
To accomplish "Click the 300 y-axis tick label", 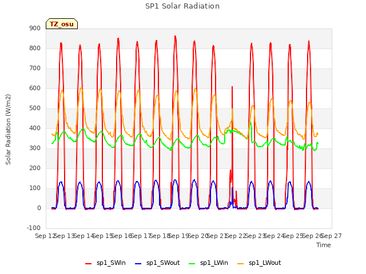I will 35,148.
